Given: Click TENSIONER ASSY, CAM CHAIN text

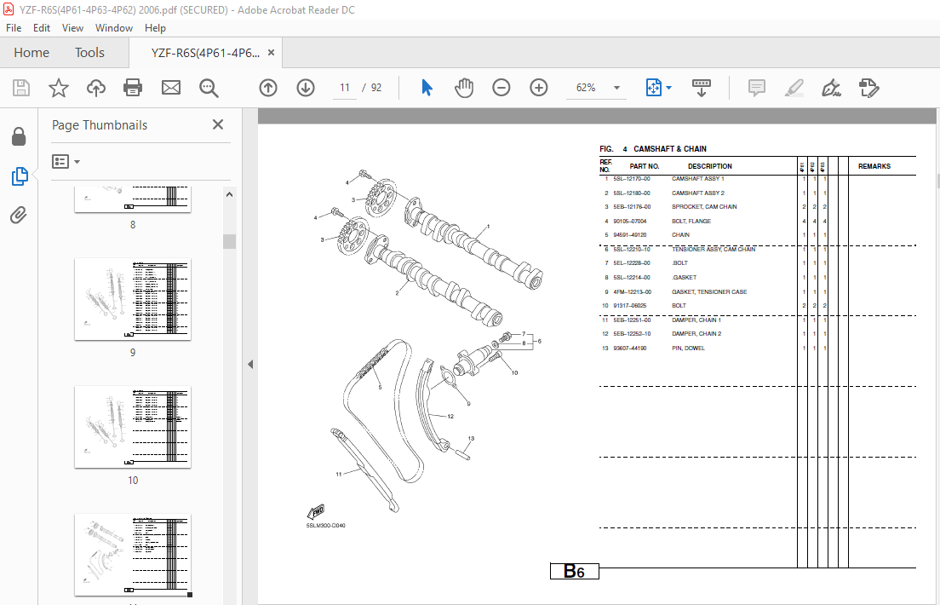Looking at the screenshot, I should [x=714, y=249].
